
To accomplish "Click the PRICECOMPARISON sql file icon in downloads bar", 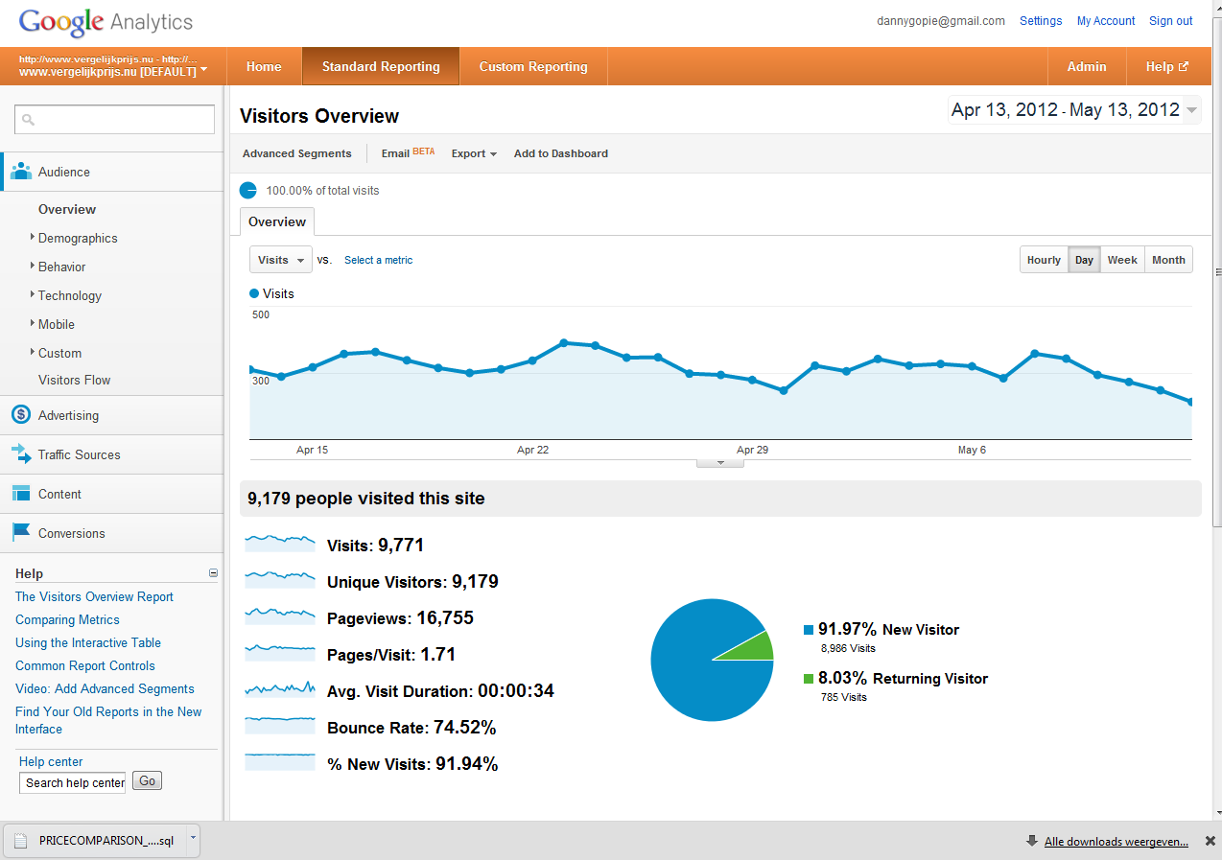I will [20, 841].
